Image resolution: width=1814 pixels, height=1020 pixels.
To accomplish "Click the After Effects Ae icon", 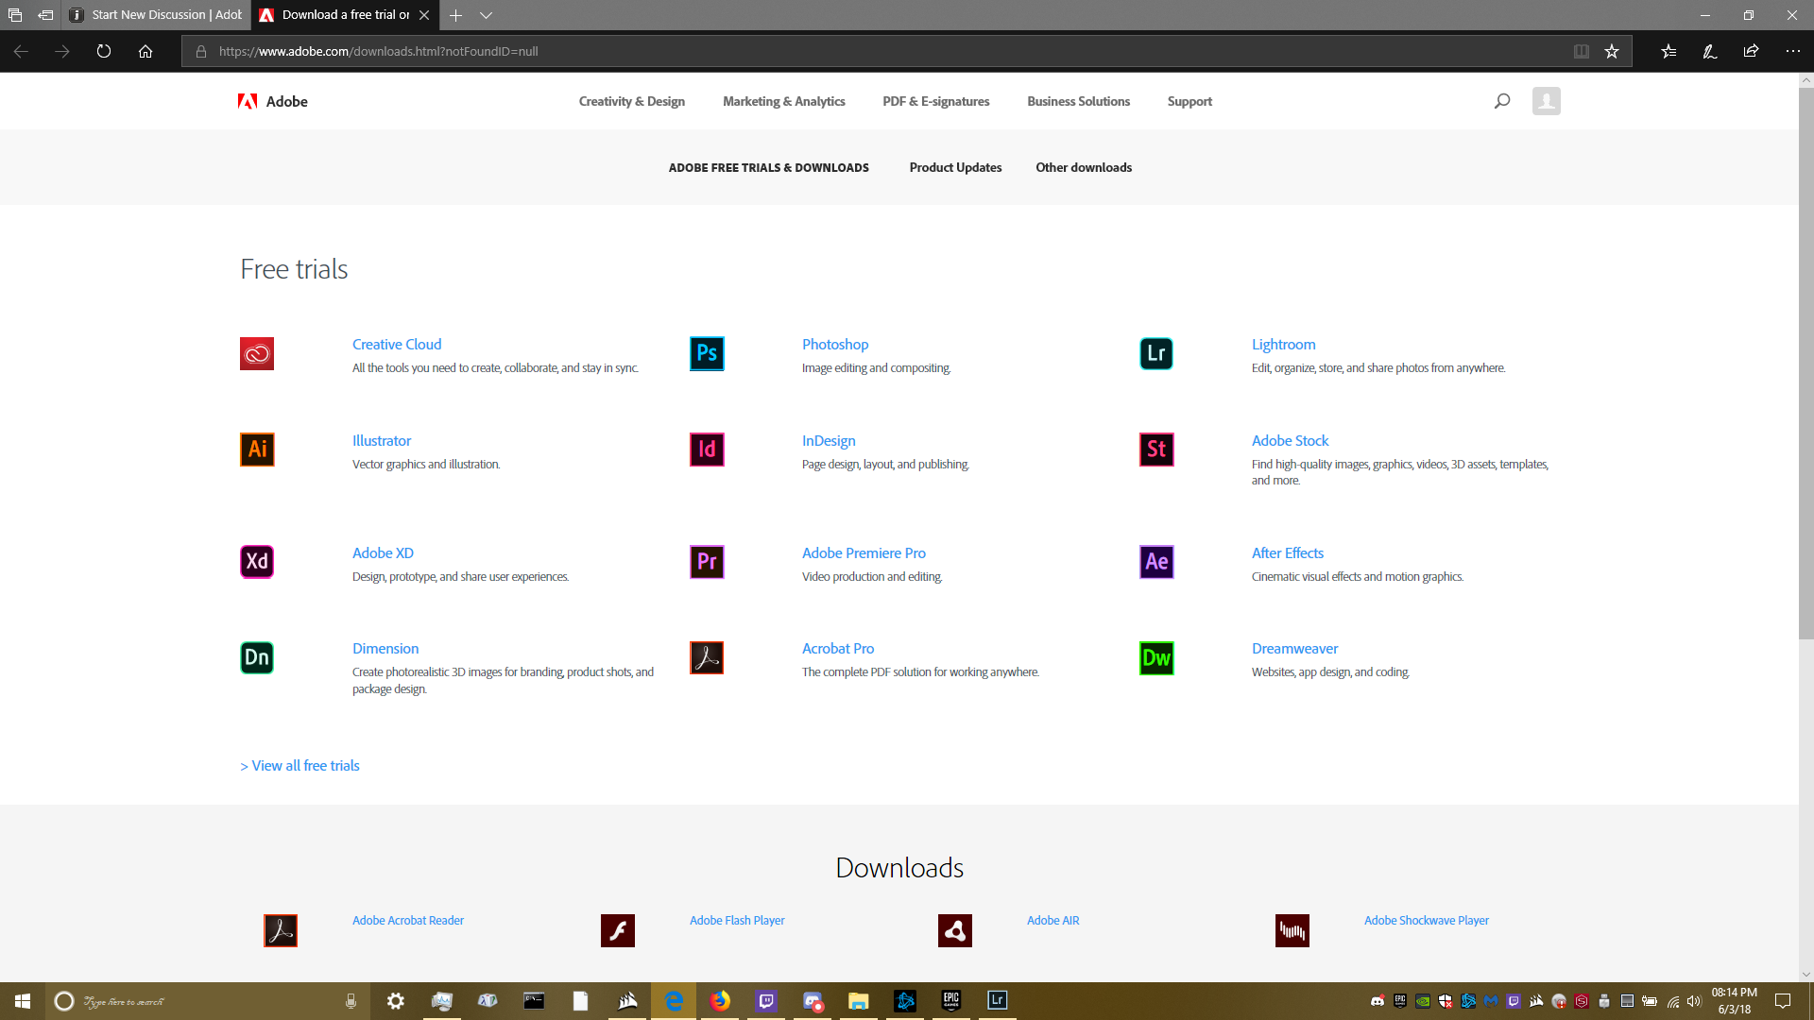I will click(1156, 562).
